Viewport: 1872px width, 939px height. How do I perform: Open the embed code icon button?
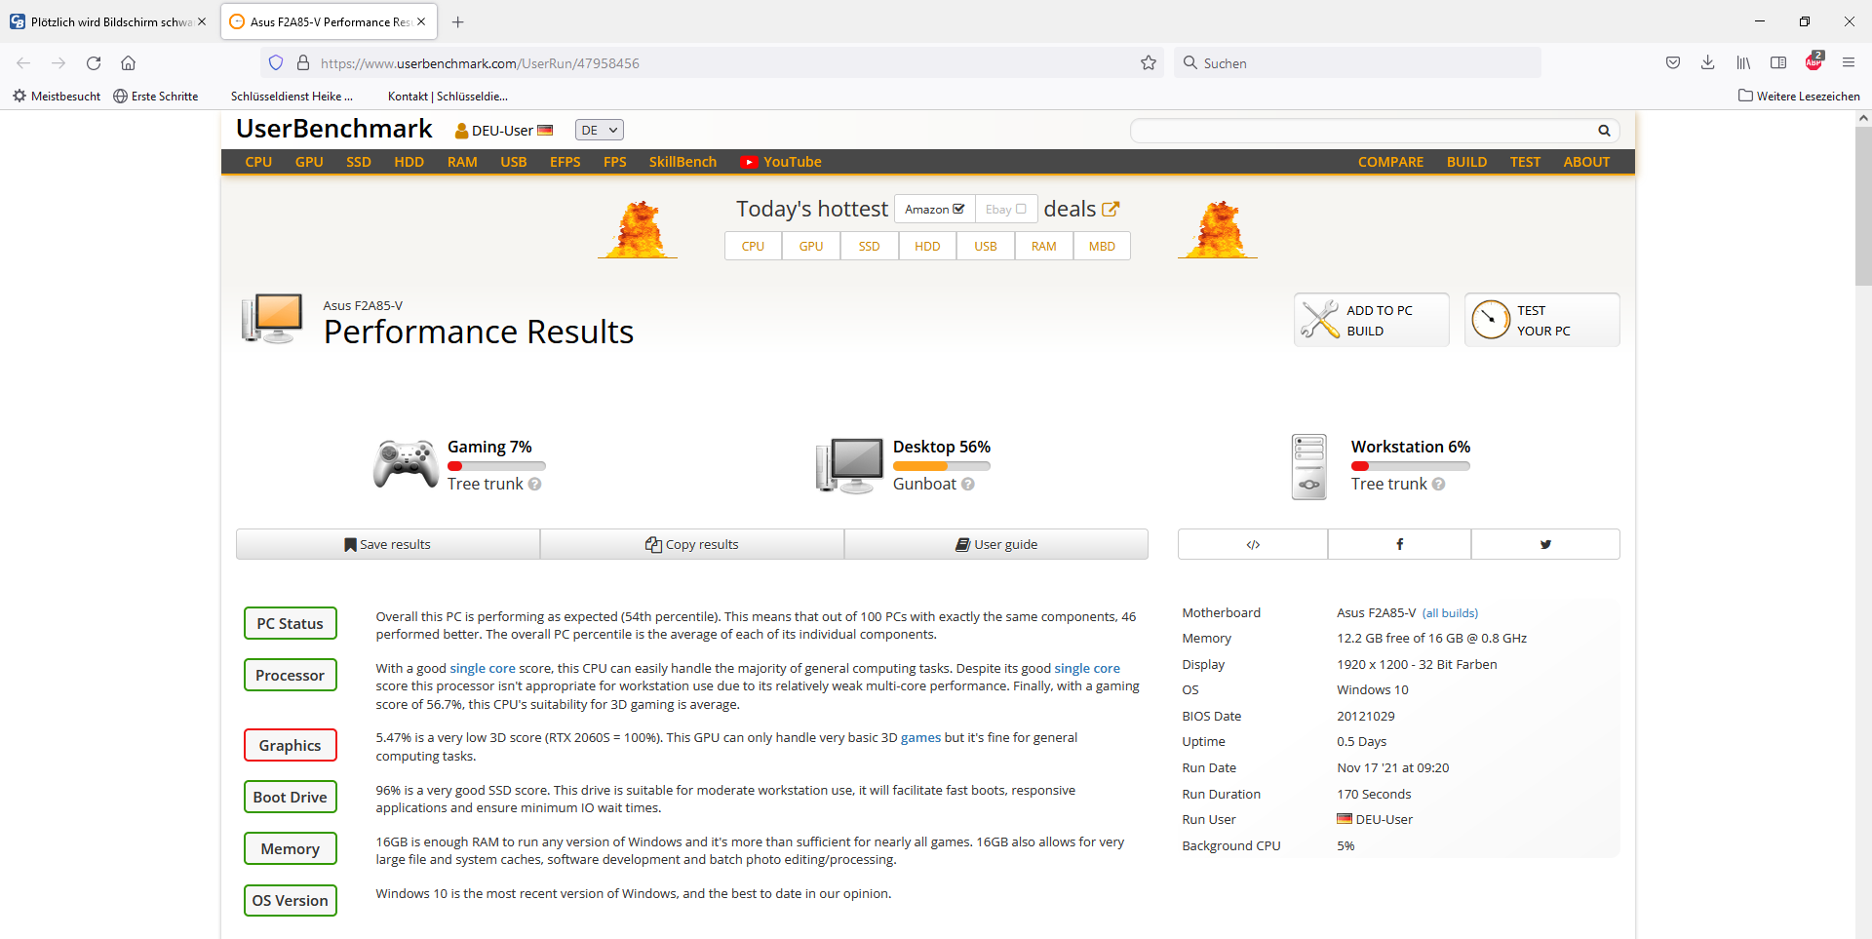point(1253,544)
